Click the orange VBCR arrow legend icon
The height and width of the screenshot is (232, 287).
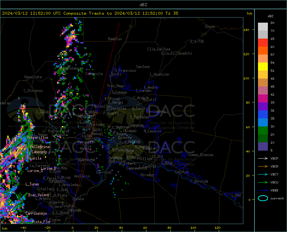263,166
